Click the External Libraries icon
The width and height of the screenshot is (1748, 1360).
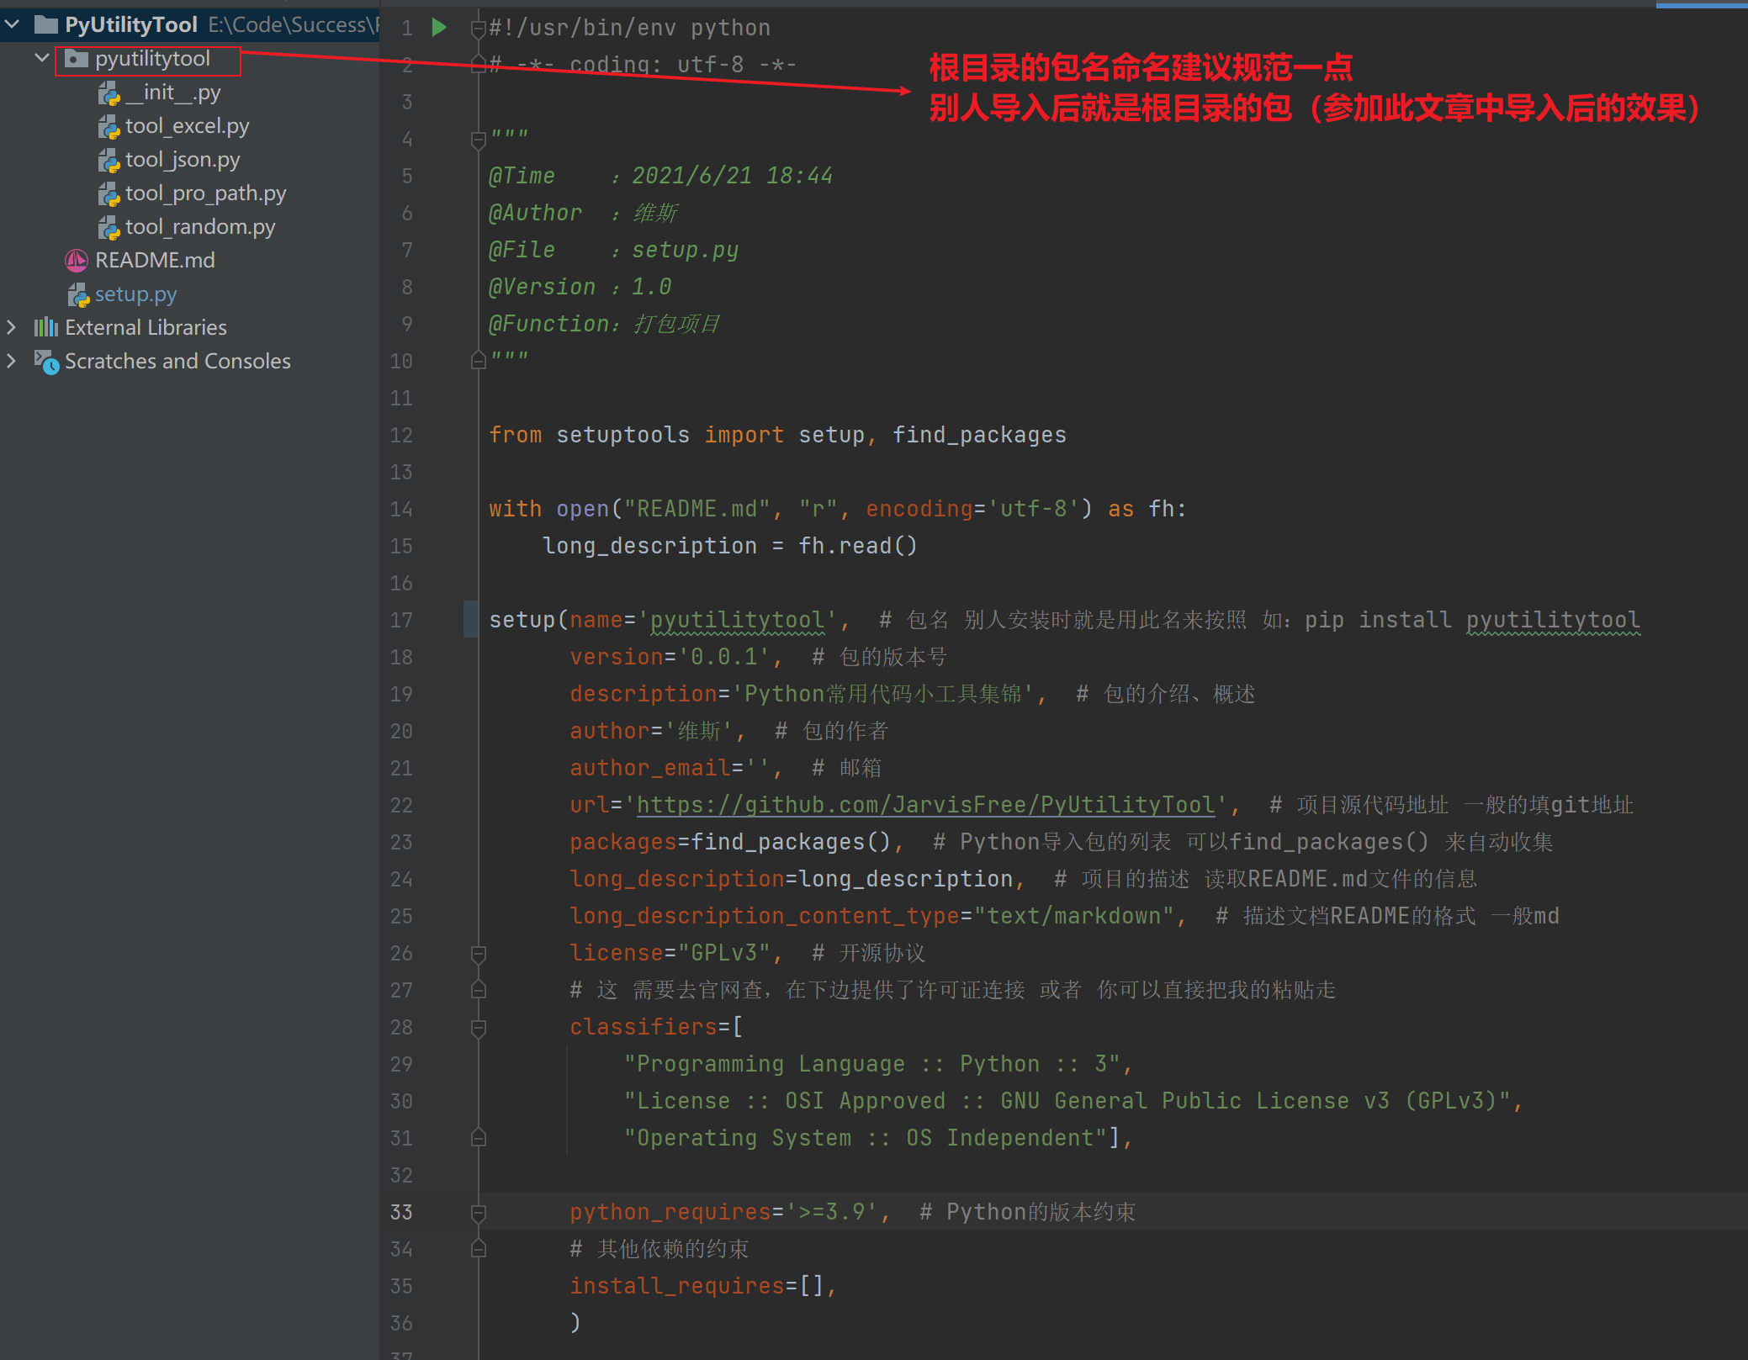coord(46,327)
